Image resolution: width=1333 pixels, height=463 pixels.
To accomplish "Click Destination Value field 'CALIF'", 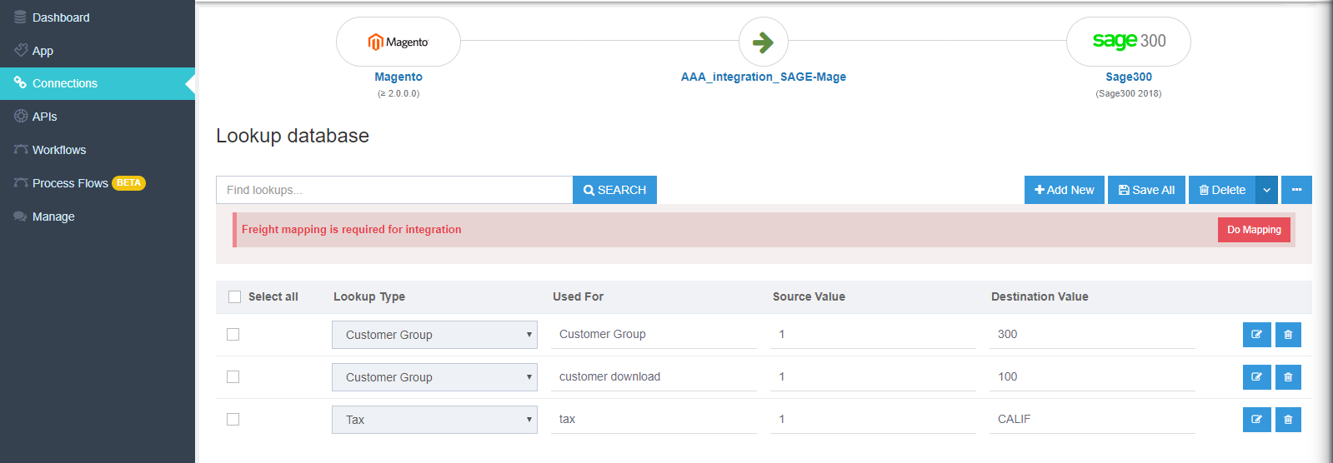I will click(x=1092, y=419).
